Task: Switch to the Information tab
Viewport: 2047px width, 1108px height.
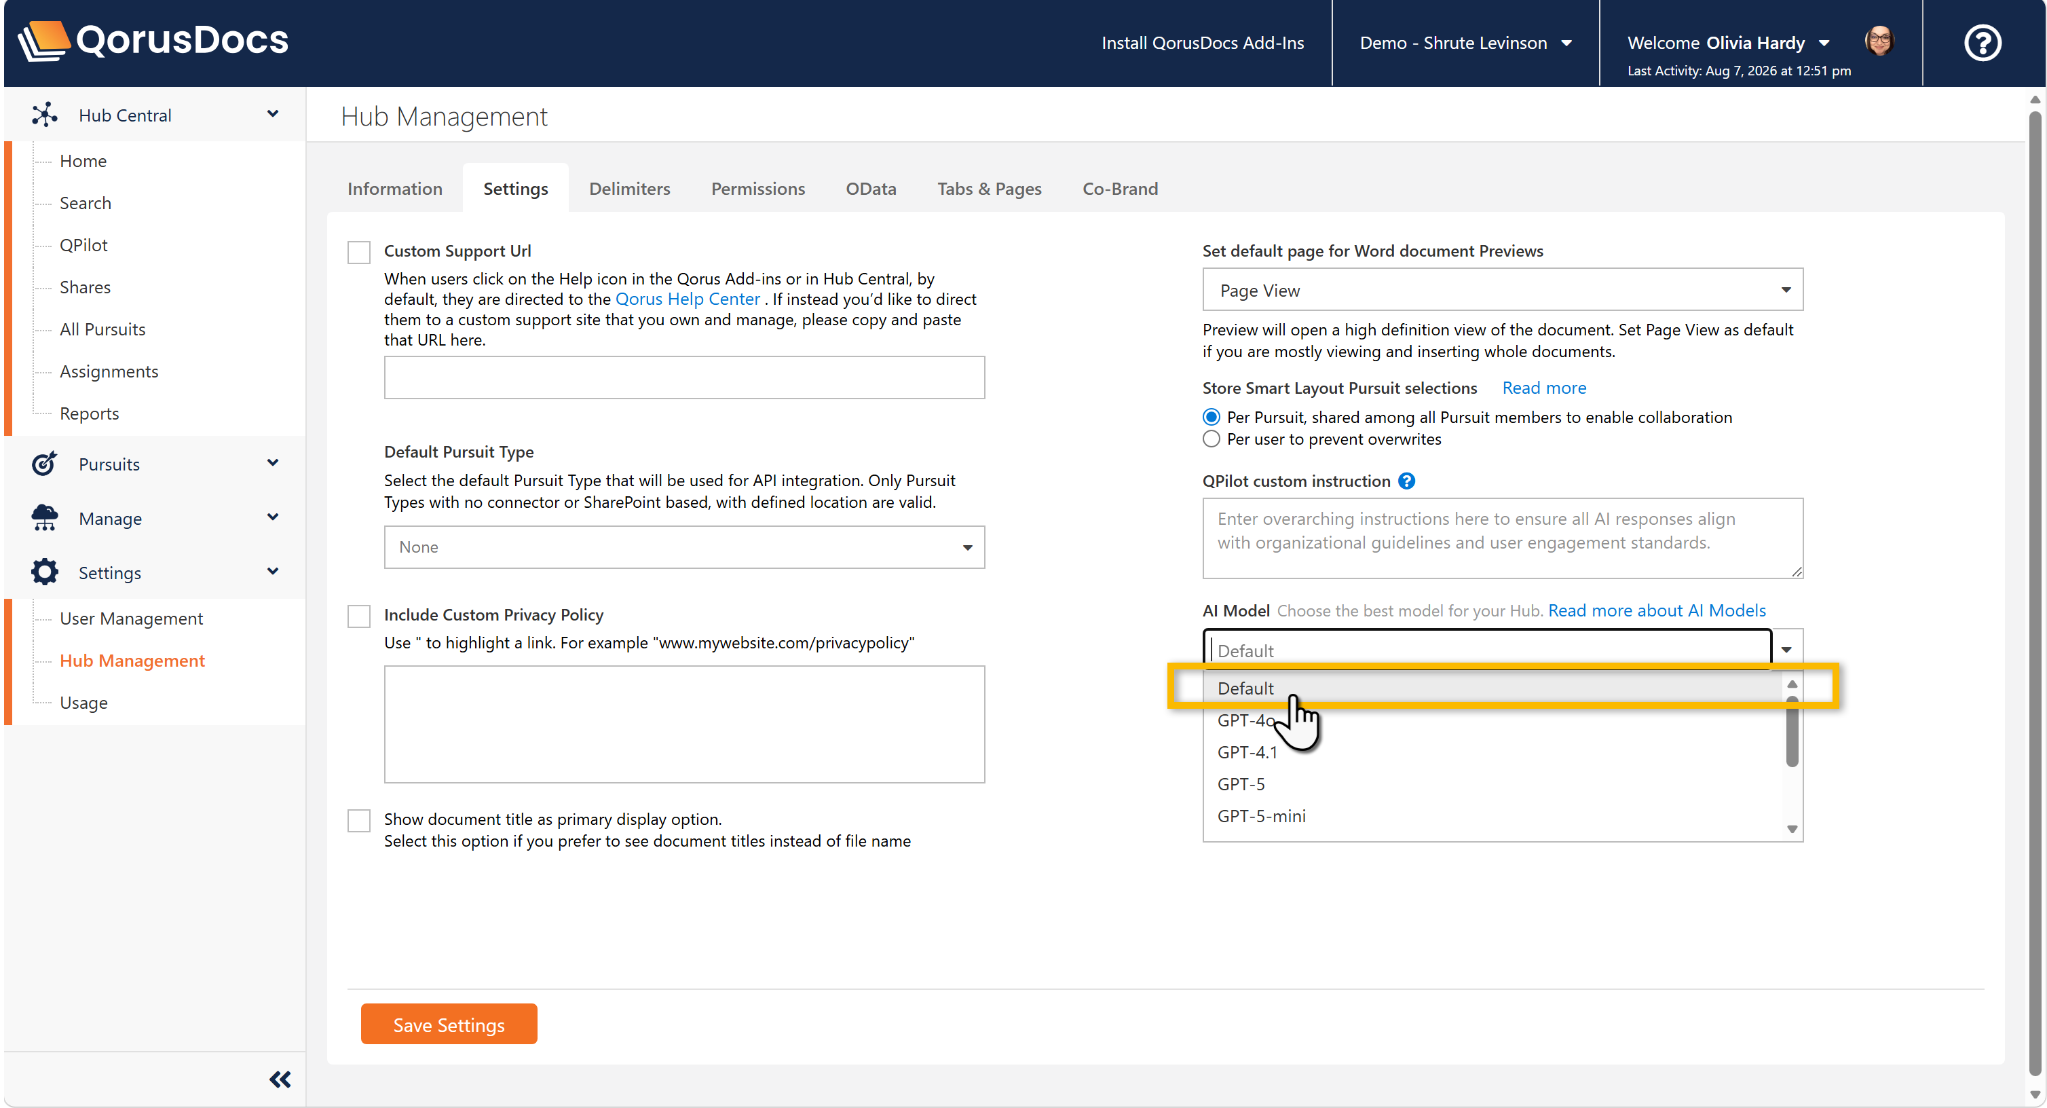Action: point(395,188)
